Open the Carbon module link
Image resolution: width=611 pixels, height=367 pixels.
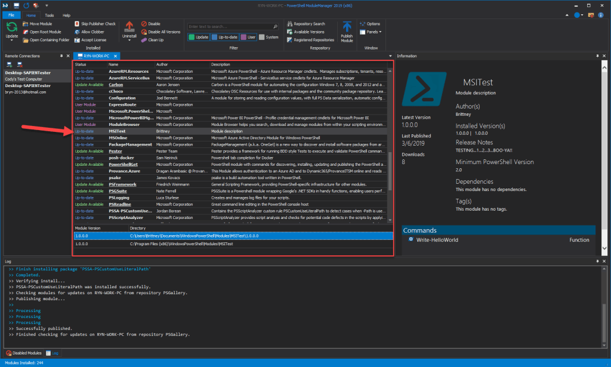116,85
